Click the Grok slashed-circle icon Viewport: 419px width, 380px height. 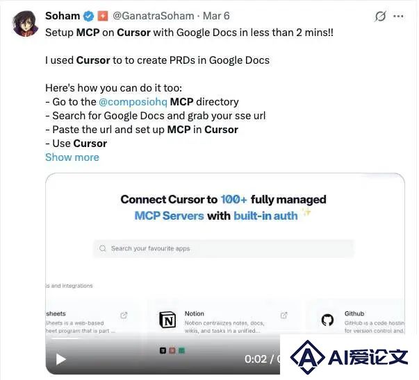pos(380,16)
